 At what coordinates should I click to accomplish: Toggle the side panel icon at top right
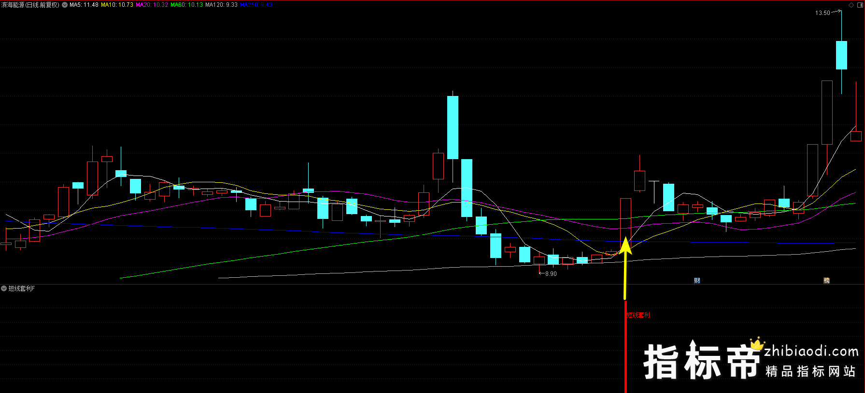point(860,5)
